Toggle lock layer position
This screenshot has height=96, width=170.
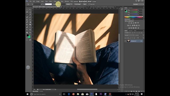point(132,38)
